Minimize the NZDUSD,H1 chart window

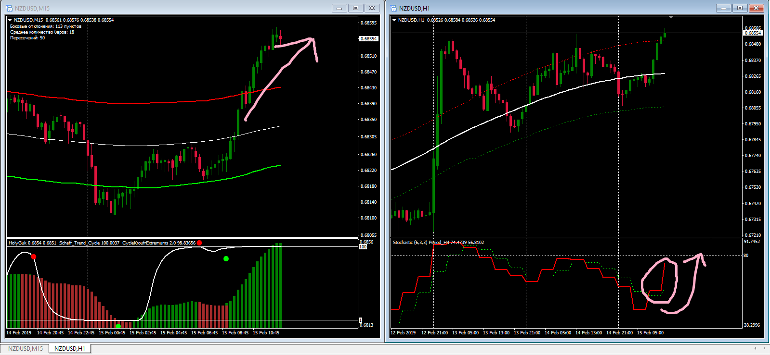coord(723,8)
